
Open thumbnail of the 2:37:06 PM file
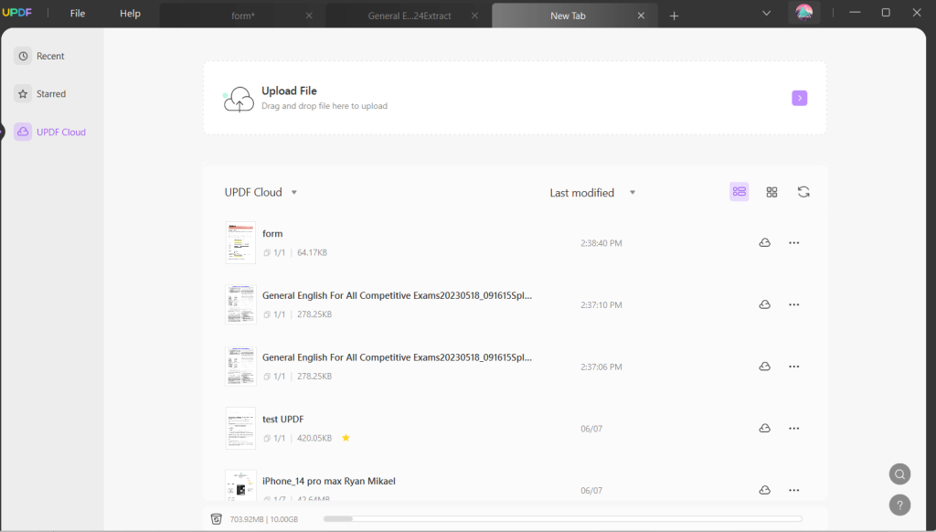240,367
